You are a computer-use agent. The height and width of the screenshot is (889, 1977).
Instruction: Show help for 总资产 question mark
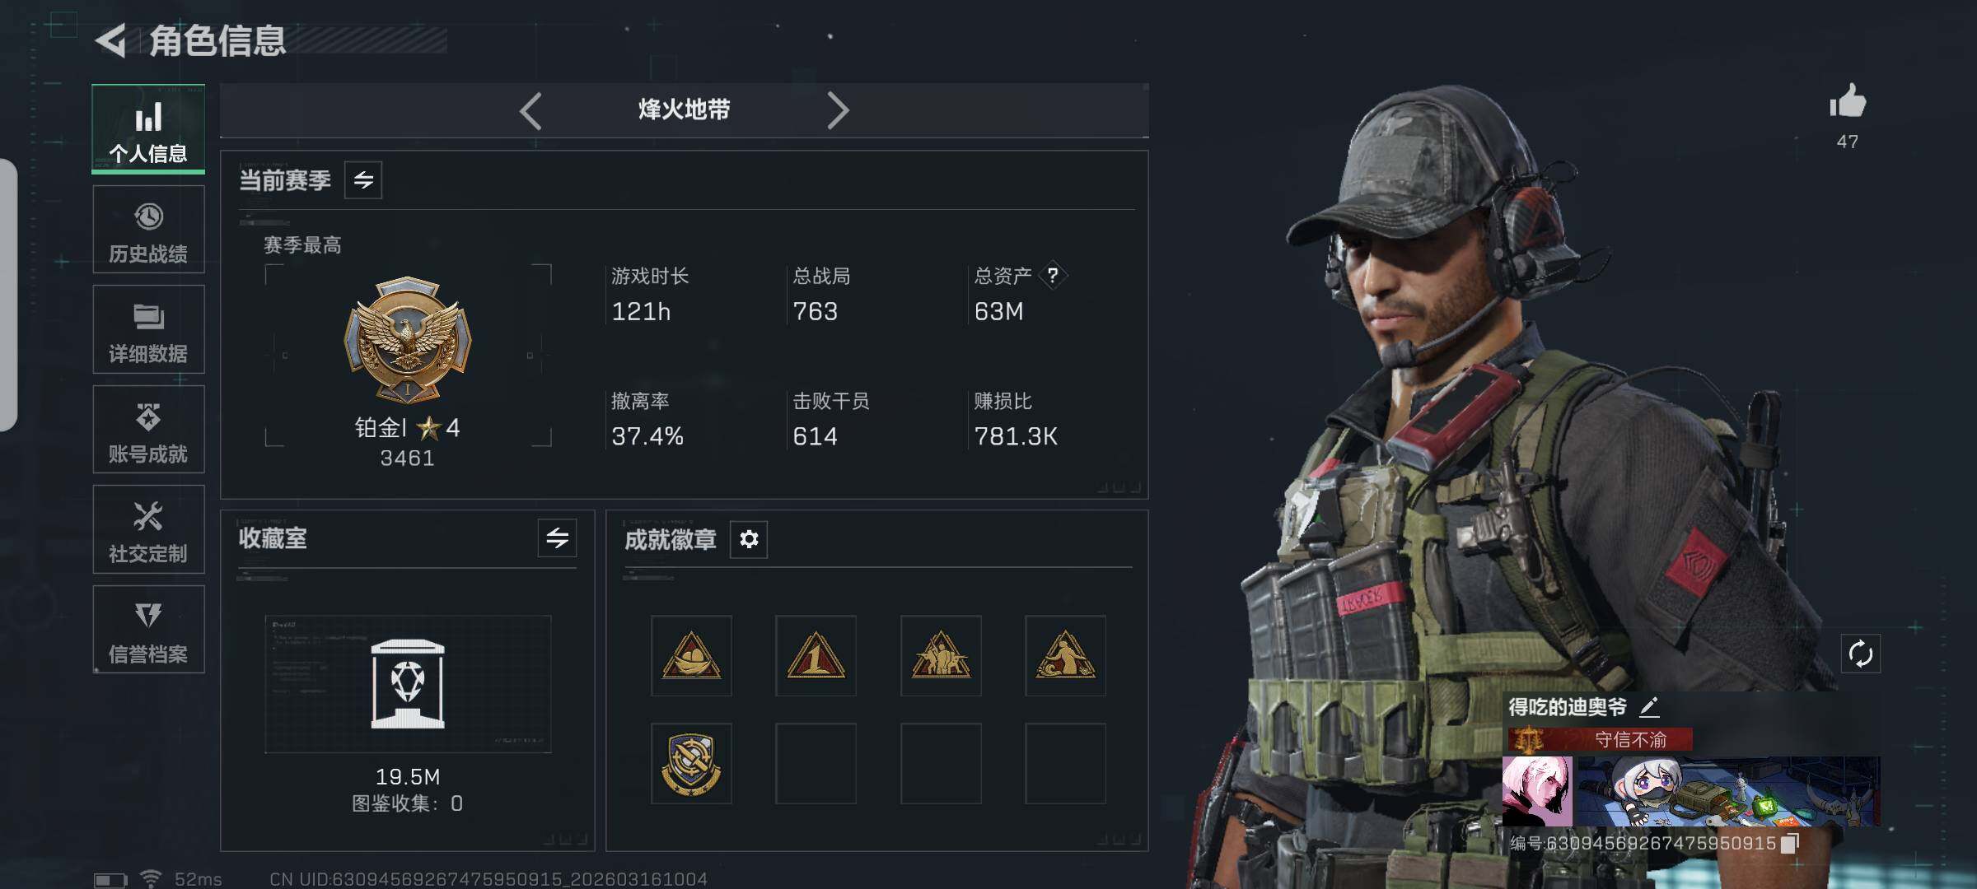(x=1052, y=276)
